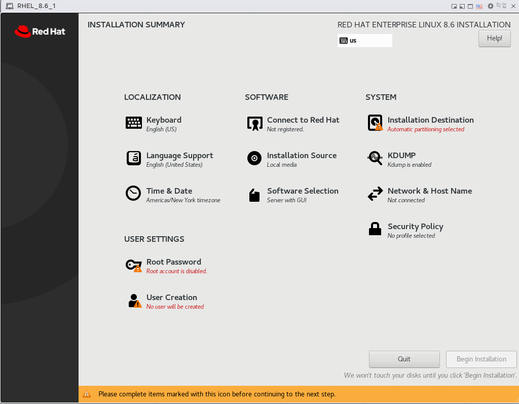Click the LOCALIZATION section heading
The width and height of the screenshot is (519, 404).
pos(152,97)
